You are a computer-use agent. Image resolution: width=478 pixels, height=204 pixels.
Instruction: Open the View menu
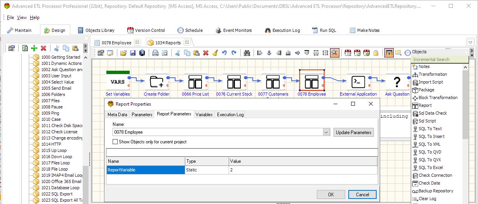coord(22,17)
